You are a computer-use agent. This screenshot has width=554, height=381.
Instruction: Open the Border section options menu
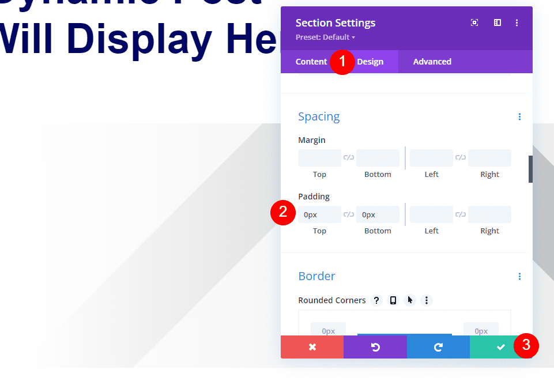coord(519,276)
